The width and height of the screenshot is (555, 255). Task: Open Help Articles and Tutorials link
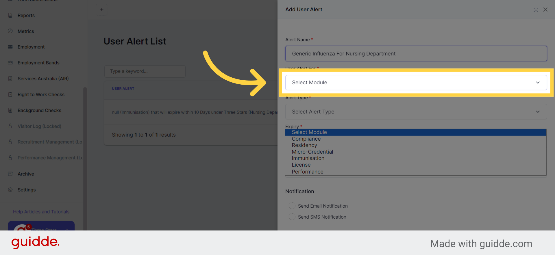pyautogui.click(x=41, y=212)
